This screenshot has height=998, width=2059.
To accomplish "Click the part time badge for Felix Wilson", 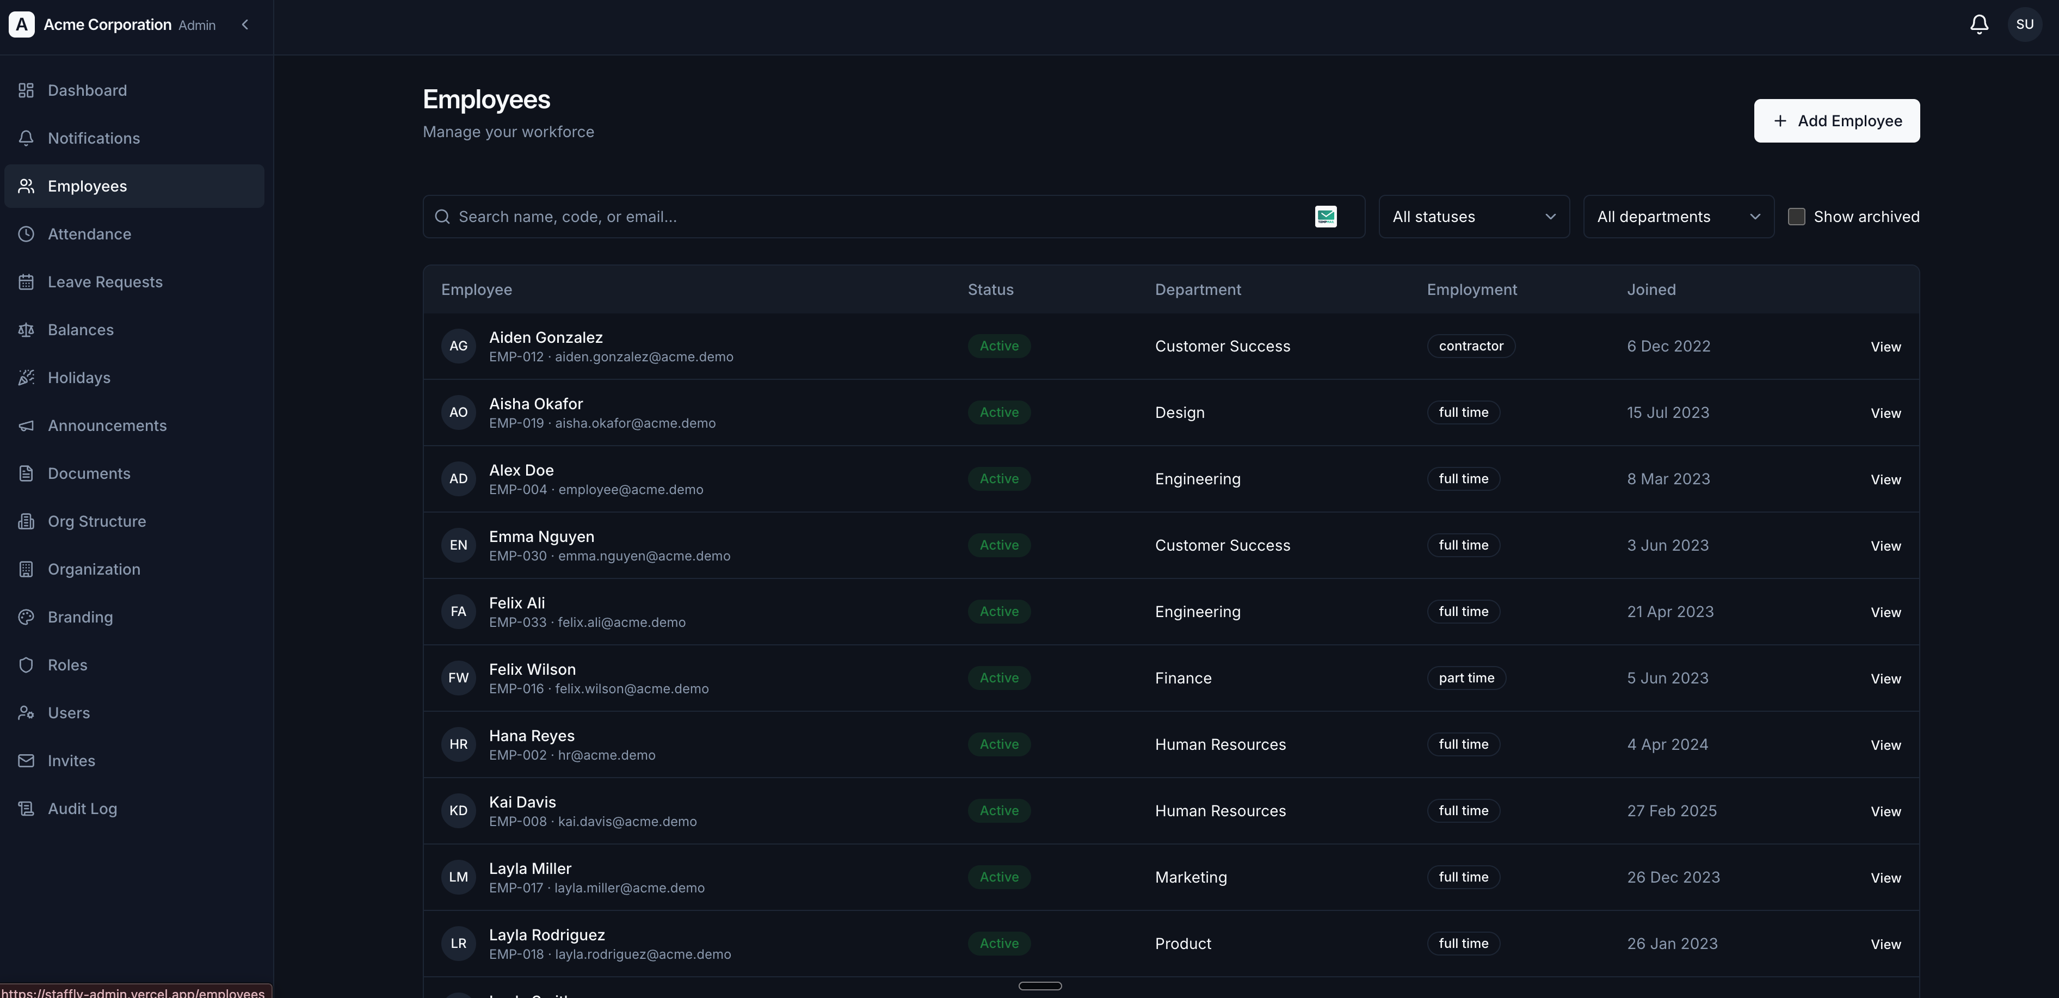I will (x=1466, y=677).
